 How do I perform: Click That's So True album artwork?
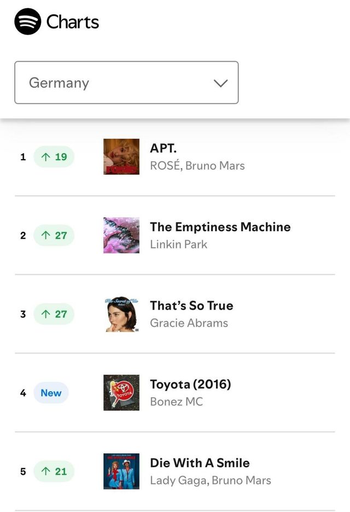point(121,314)
